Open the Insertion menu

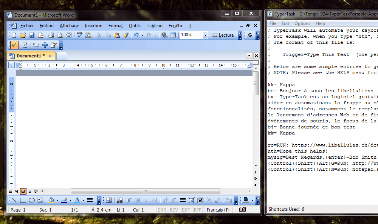[93, 26]
